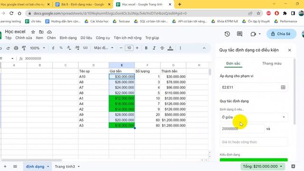
Task: Increase decimal places
Action: click(x=77, y=48)
